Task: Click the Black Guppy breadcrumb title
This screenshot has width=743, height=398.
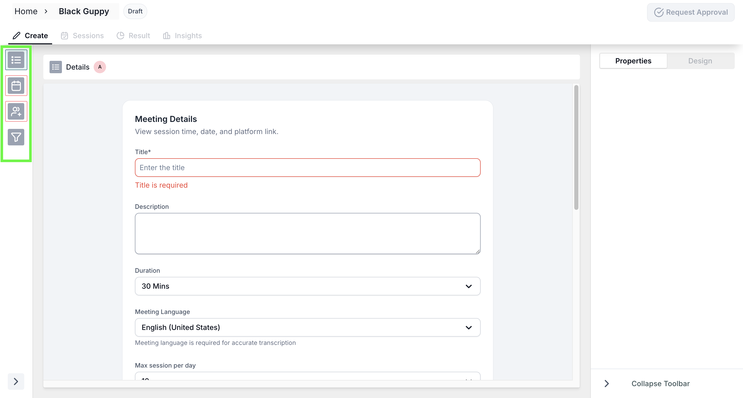Action: click(84, 11)
